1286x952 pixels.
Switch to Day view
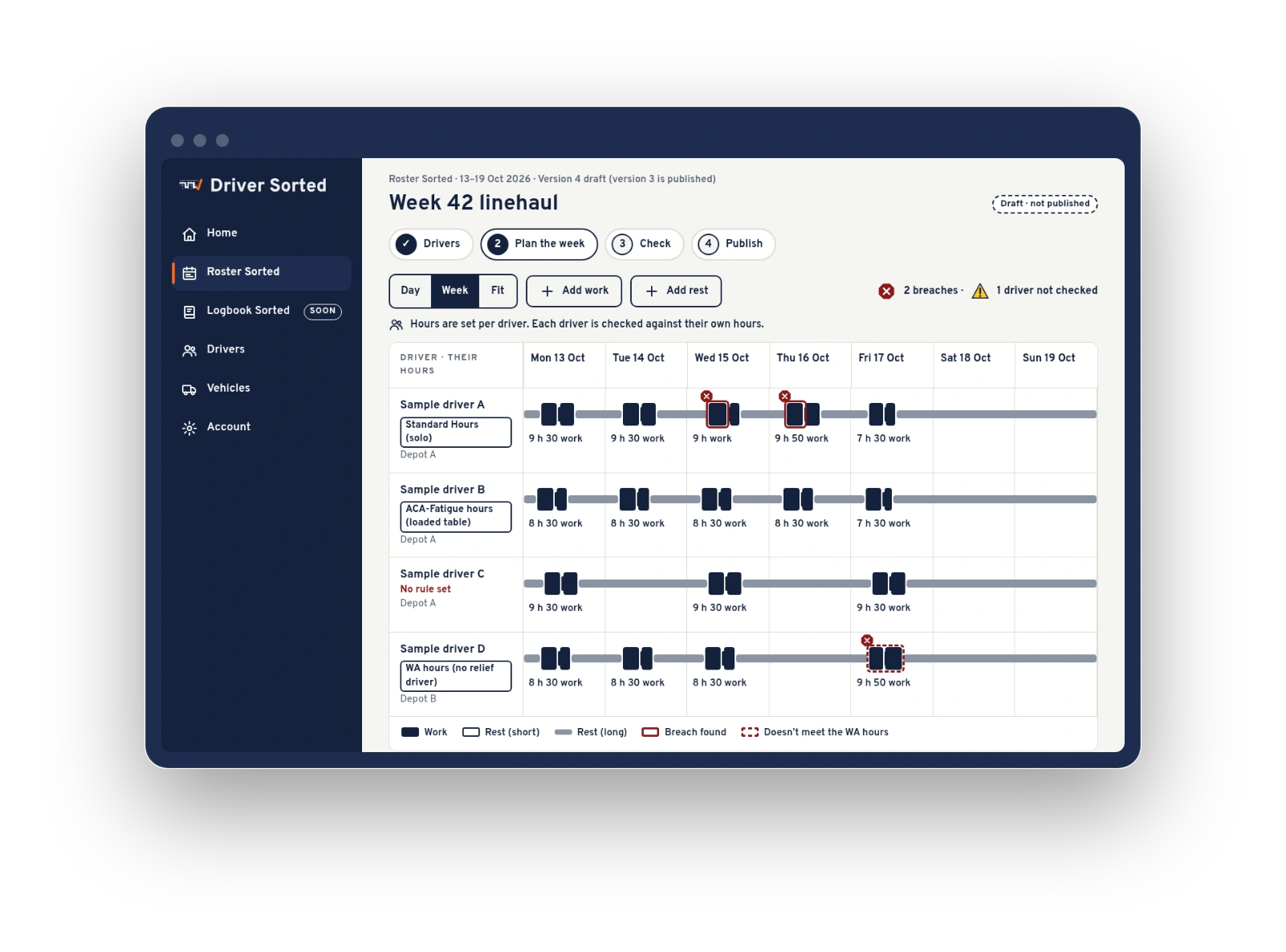(410, 291)
